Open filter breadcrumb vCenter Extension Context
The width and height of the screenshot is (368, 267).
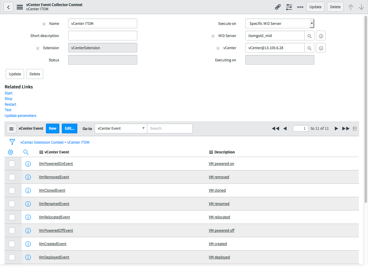(x=55, y=142)
